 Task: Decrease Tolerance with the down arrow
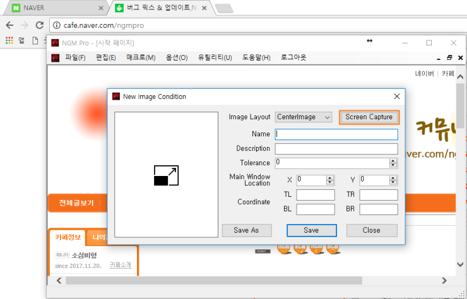pos(393,165)
